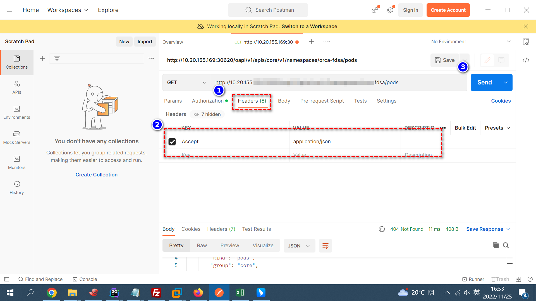Open the JSON format dropdown
Screen dimensions: 536x301
point(299,246)
